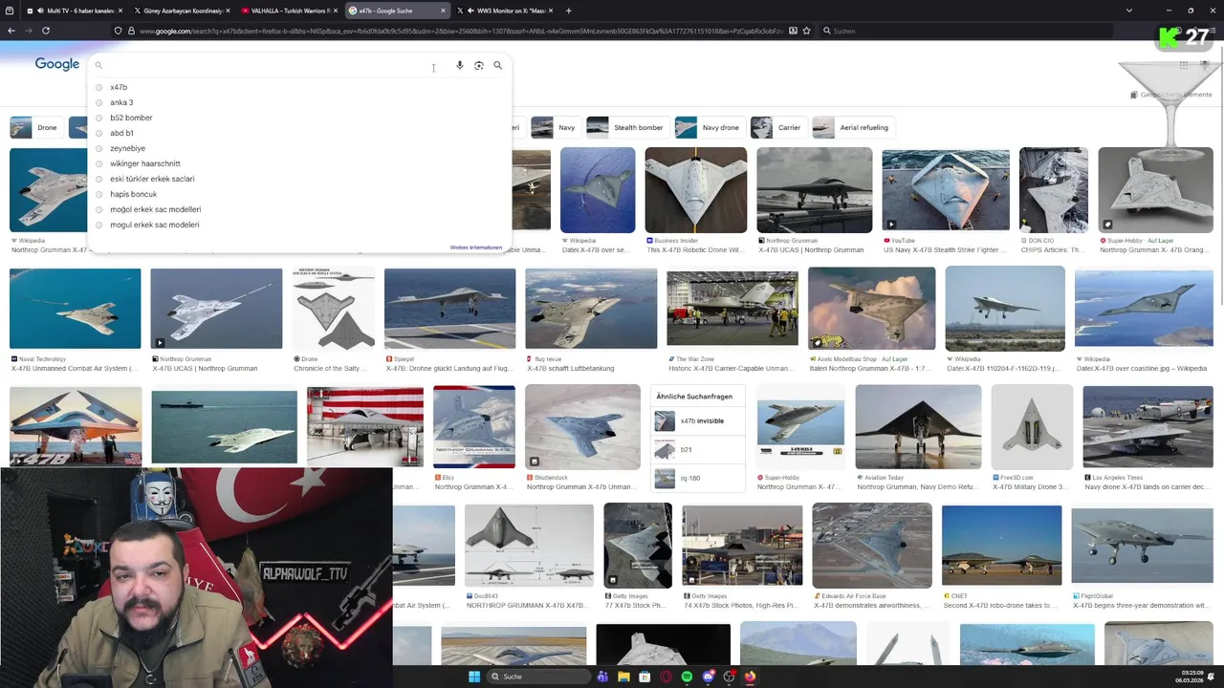Go back with the browser back arrow
The image size is (1224, 688).
pos(11,31)
